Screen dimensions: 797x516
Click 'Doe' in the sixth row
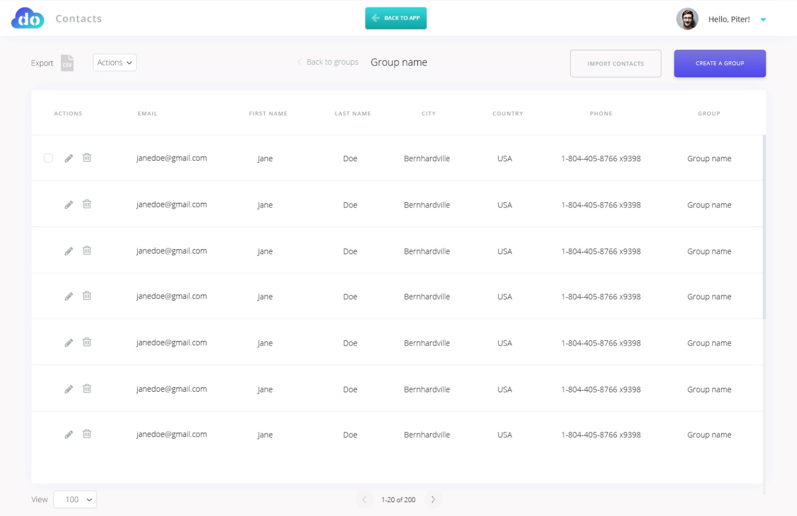pyautogui.click(x=350, y=389)
